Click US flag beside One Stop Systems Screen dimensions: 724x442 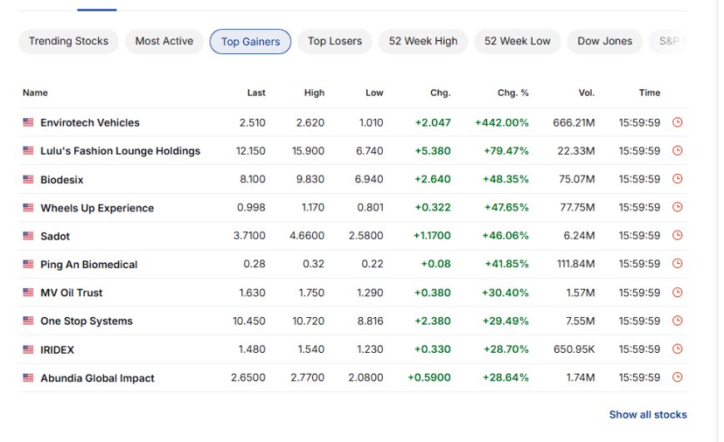[x=28, y=320]
